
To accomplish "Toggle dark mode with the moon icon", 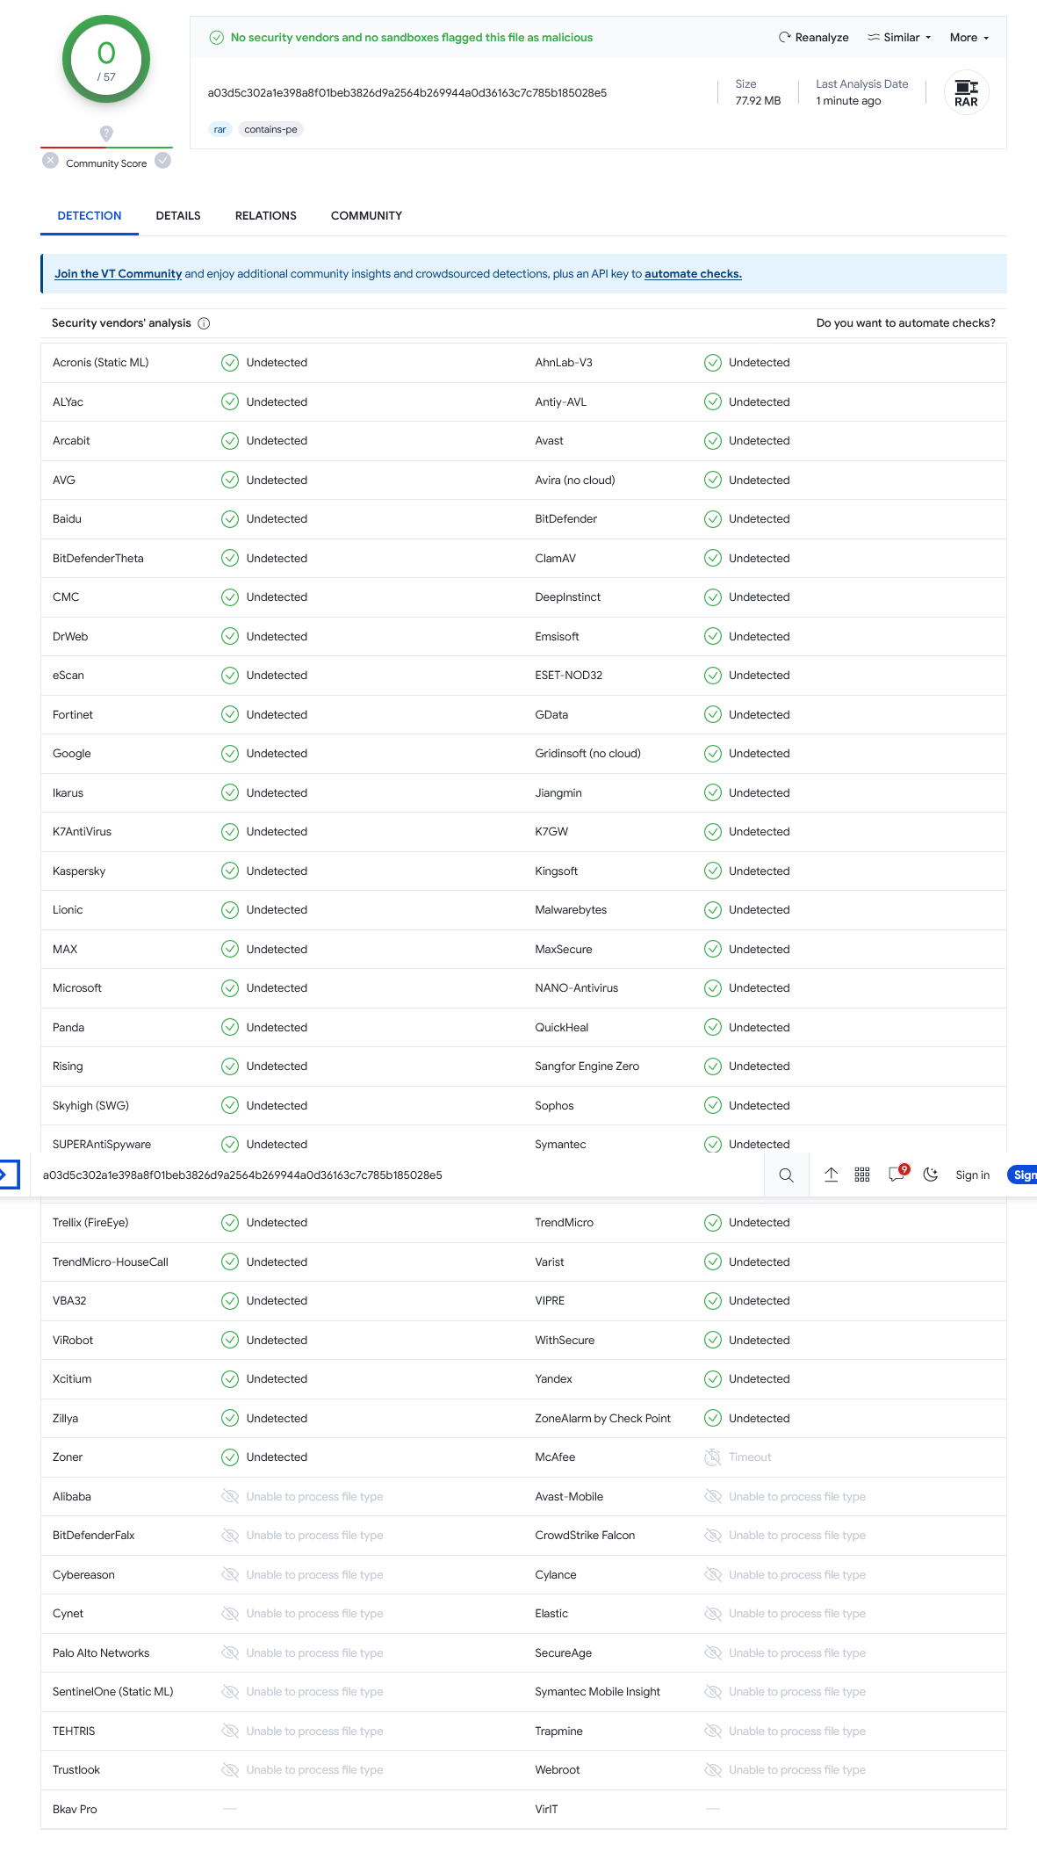I will click(x=931, y=1175).
